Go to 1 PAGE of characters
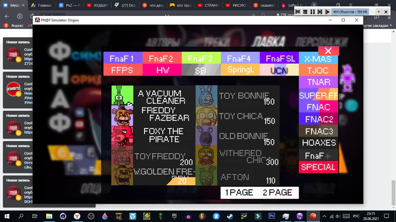Viewport: 396px width, 222px height. click(x=239, y=193)
